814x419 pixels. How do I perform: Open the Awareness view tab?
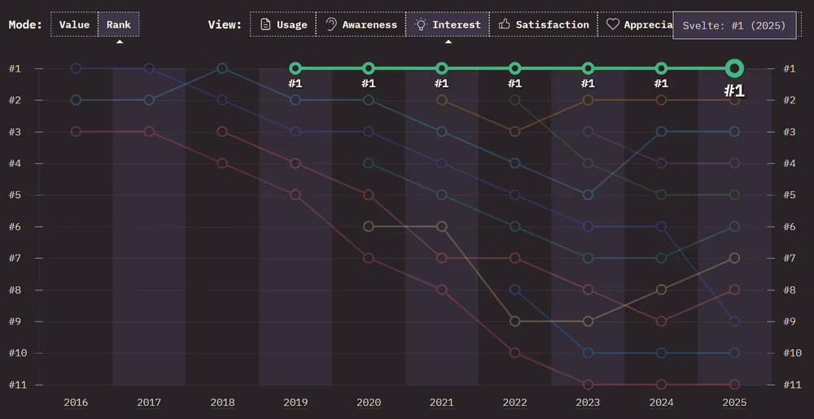pyautogui.click(x=361, y=24)
